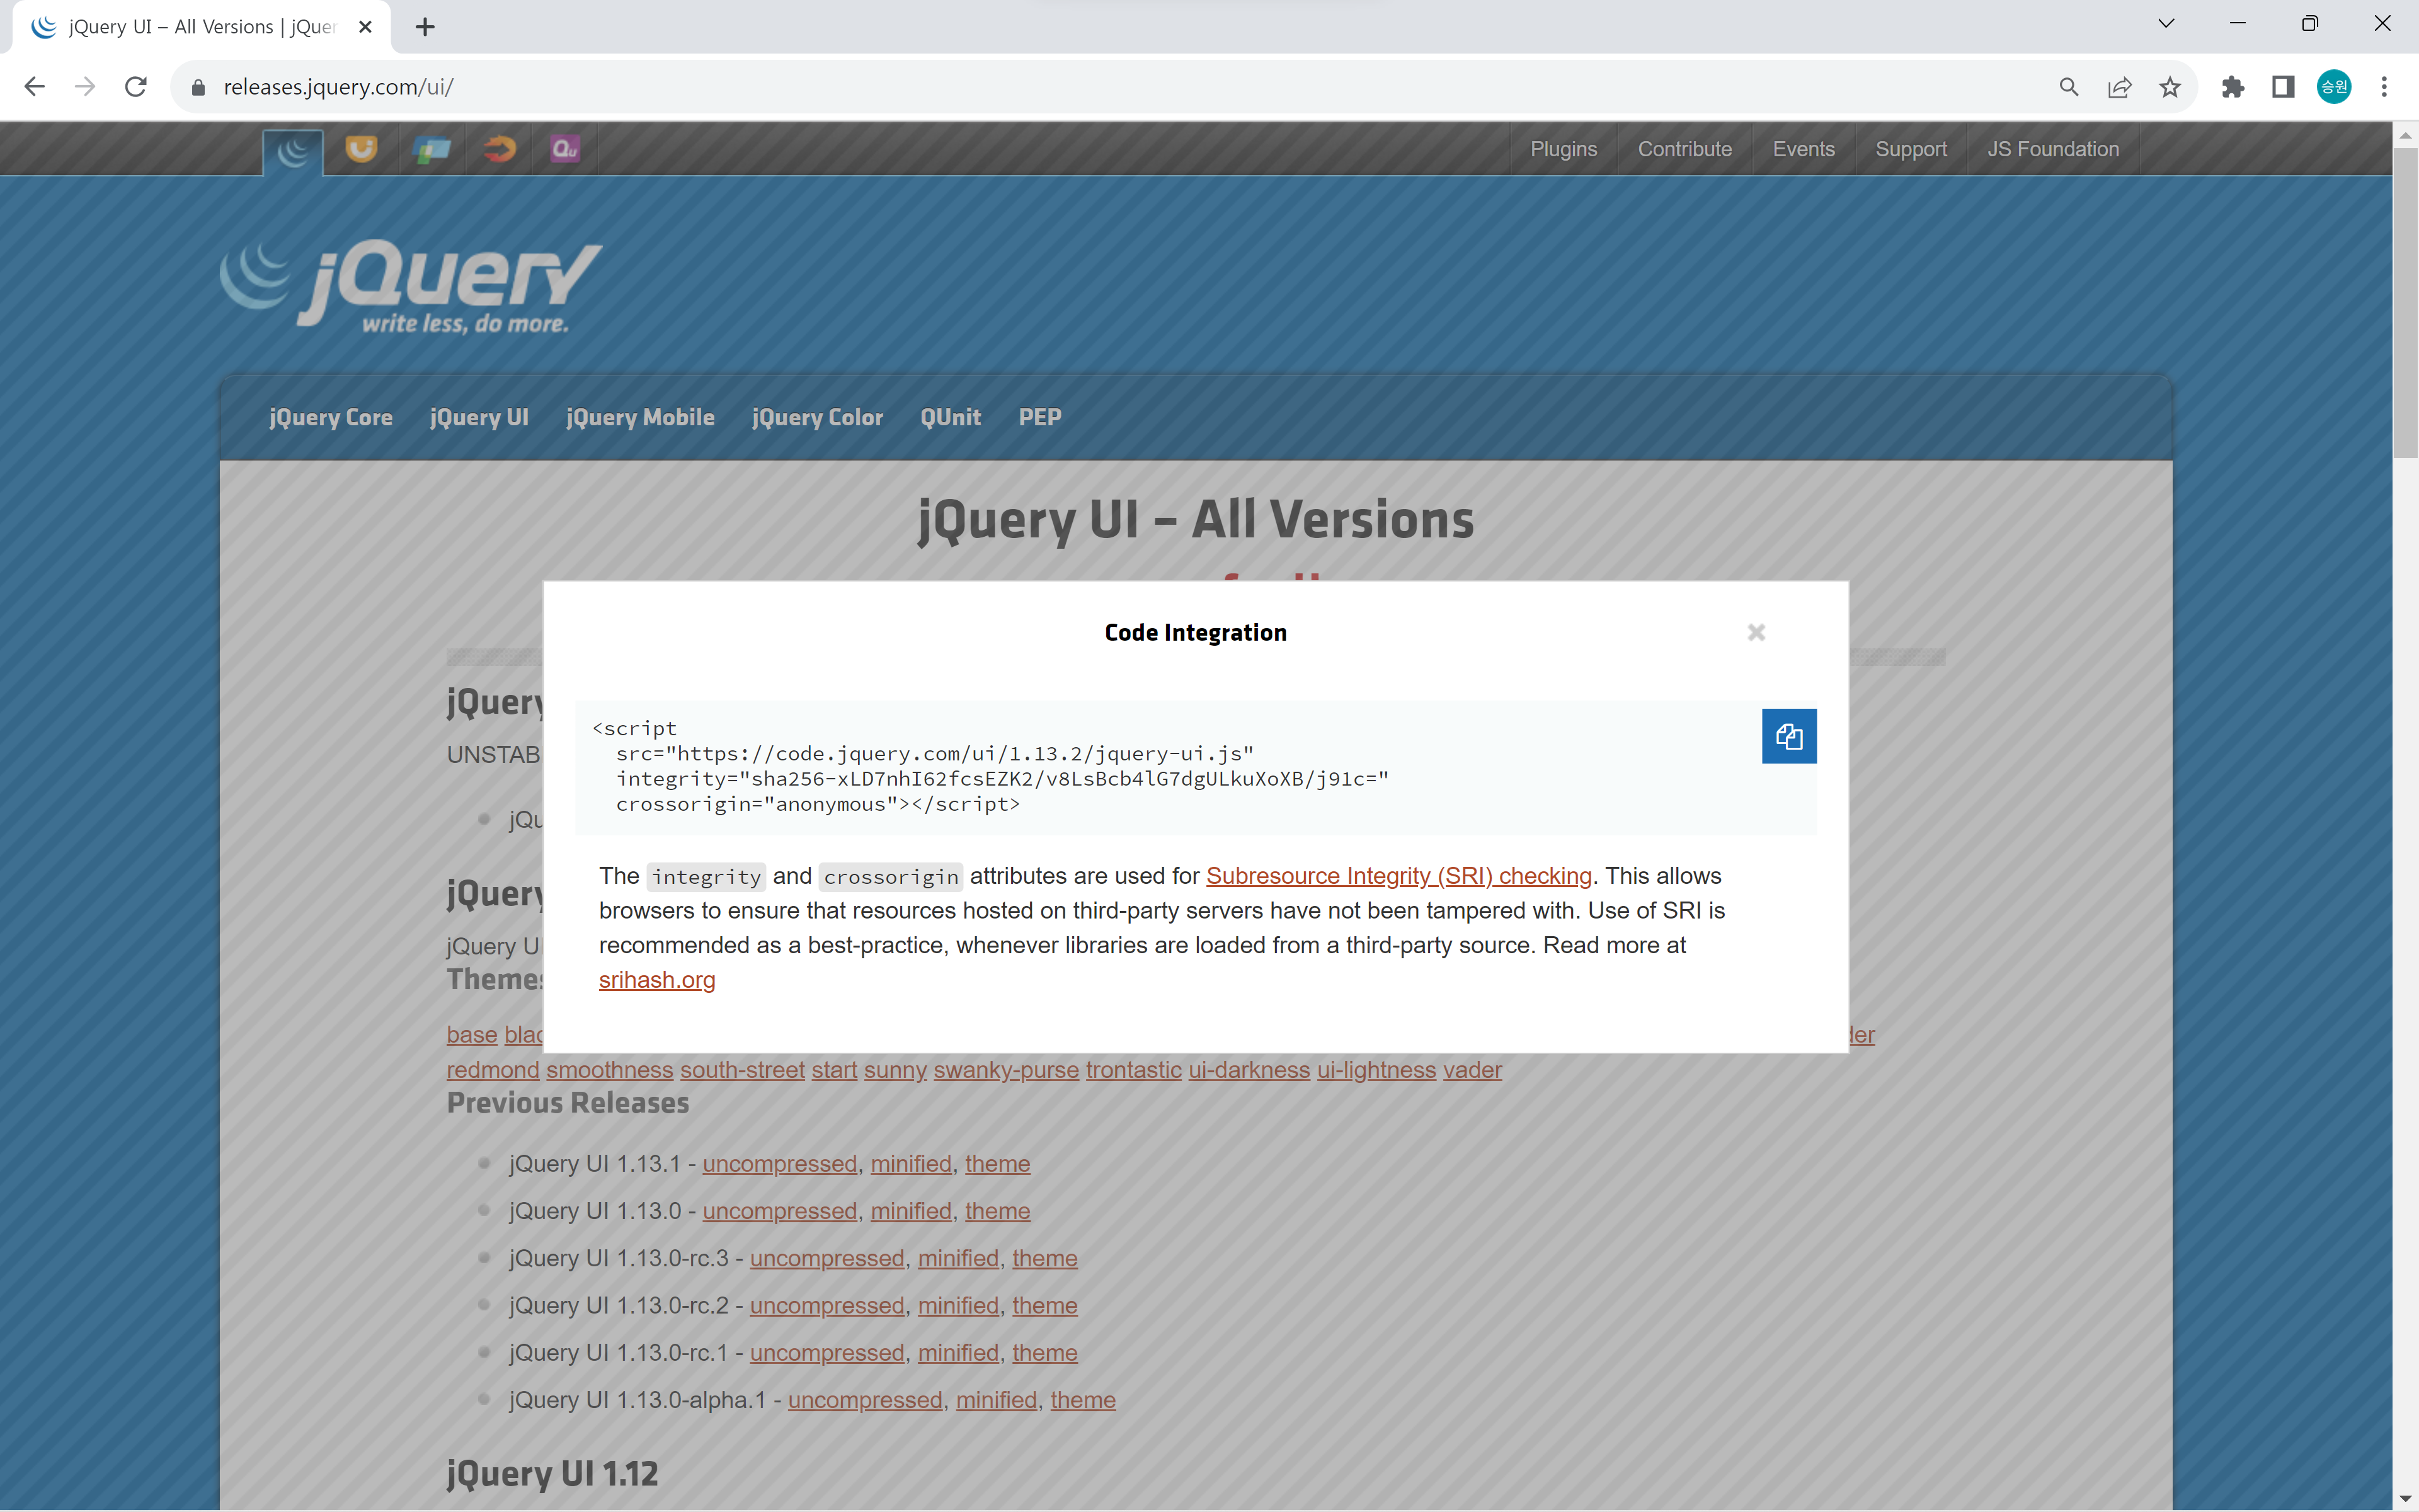The width and height of the screenshot is (2419, 1512).
Task: Go forward in browser history
Action: point(85,87)
